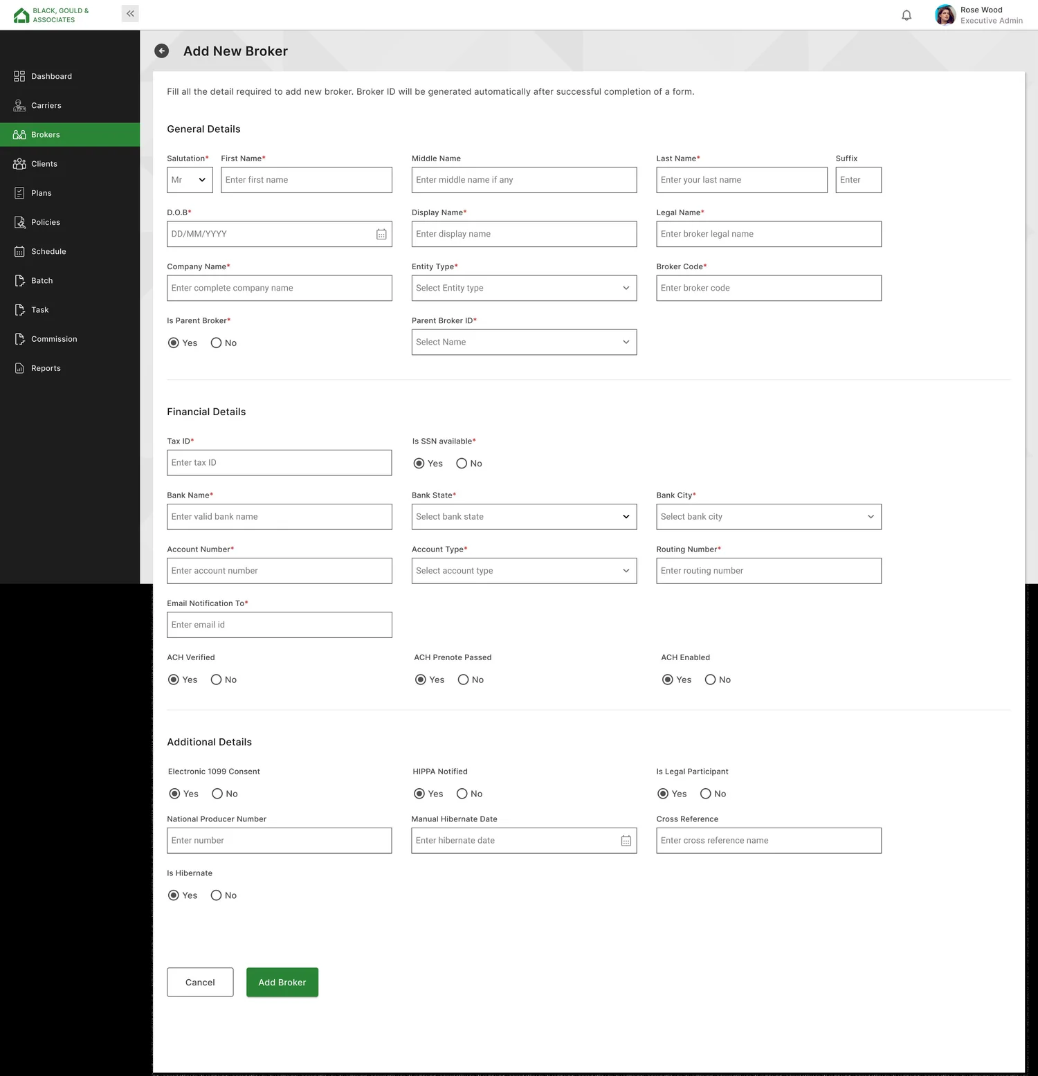Click Rose Wood profile avatar

pyautogui.click(x=945, y=15)
